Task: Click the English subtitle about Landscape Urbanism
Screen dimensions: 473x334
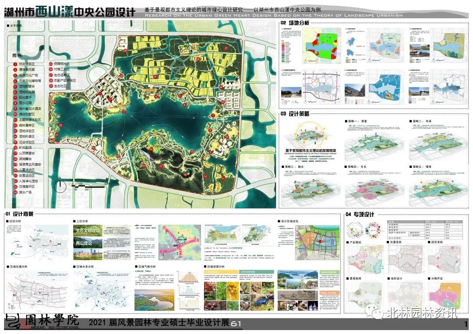Action: (274, 15)
